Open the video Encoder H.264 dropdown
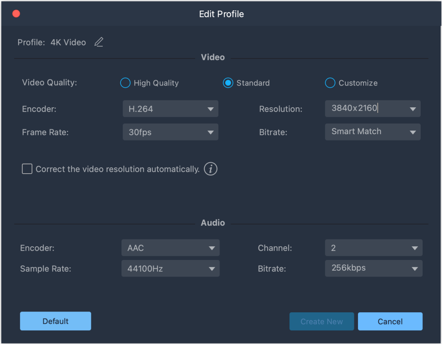 (171, 109)
